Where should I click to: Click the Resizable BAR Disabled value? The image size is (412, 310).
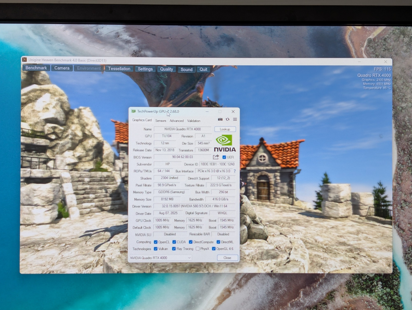point(223,234)
